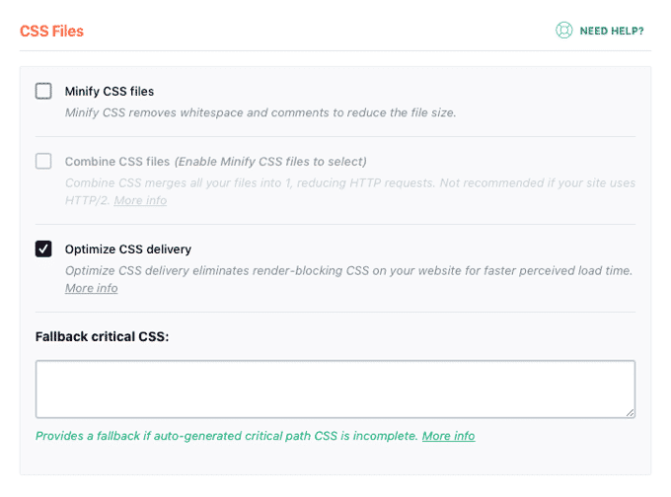
Task: Click the green fallback description text
Action: coord(227,436)
